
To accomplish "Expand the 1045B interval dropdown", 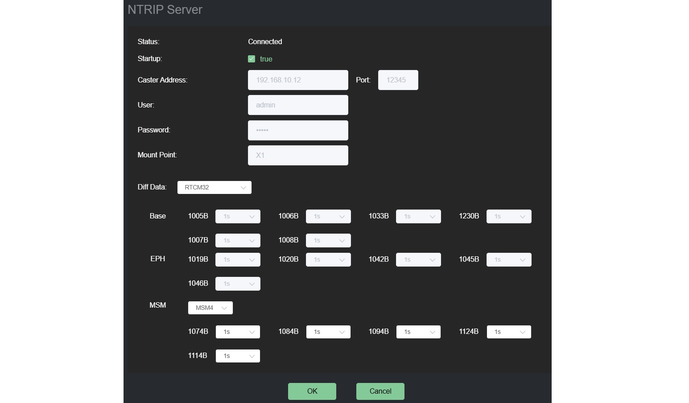I will tap(509, 260).
